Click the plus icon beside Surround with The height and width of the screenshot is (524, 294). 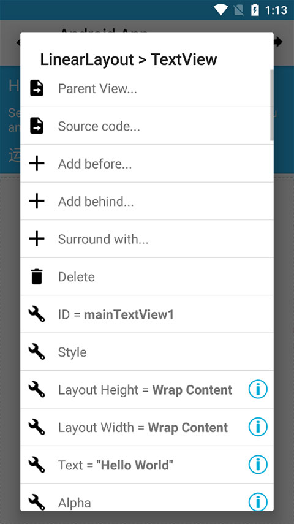click(x=37, y=239)
